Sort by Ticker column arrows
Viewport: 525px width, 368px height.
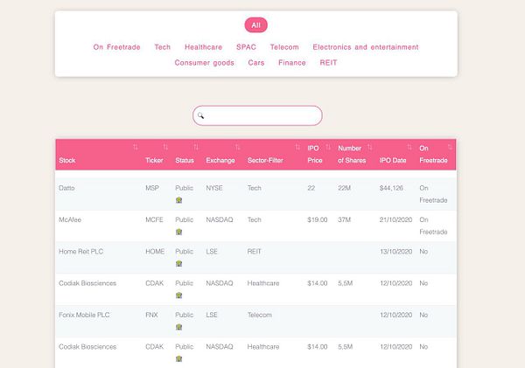(x=165, y=147)
